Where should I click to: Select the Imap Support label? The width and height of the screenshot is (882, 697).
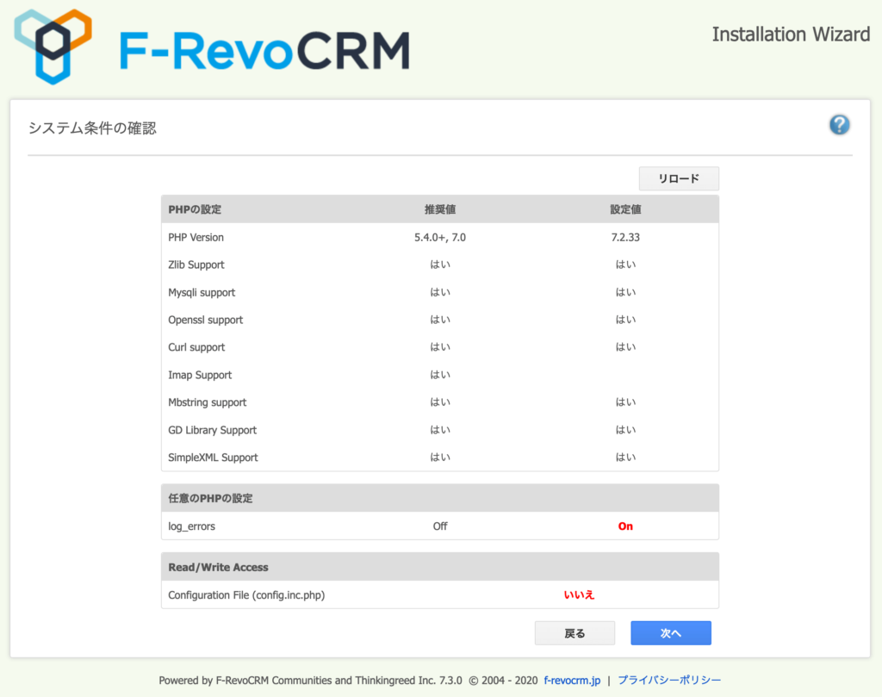(x=200, y=376)
